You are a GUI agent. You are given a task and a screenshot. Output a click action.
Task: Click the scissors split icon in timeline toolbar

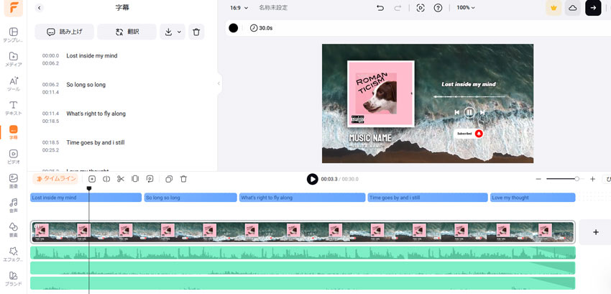[120, 179]
